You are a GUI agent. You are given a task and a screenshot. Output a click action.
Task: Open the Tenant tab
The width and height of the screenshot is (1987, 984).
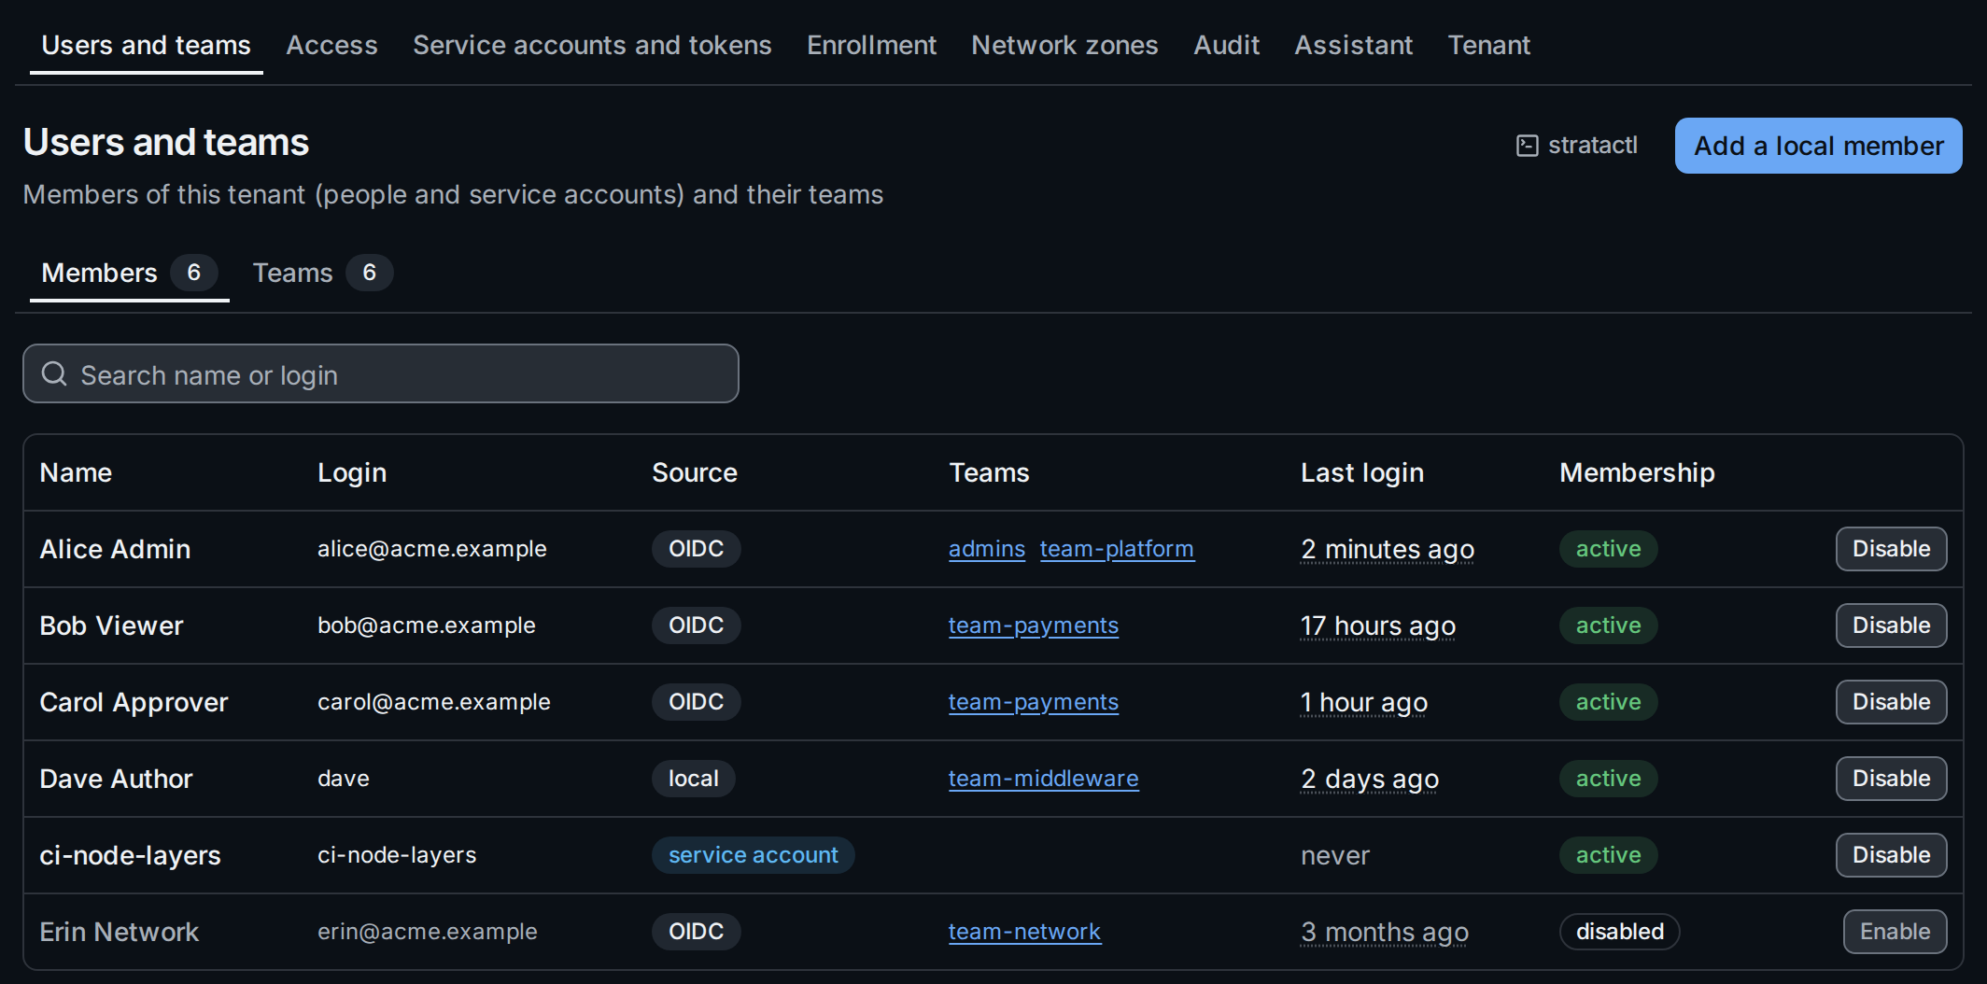click(x=1488, y=45)
